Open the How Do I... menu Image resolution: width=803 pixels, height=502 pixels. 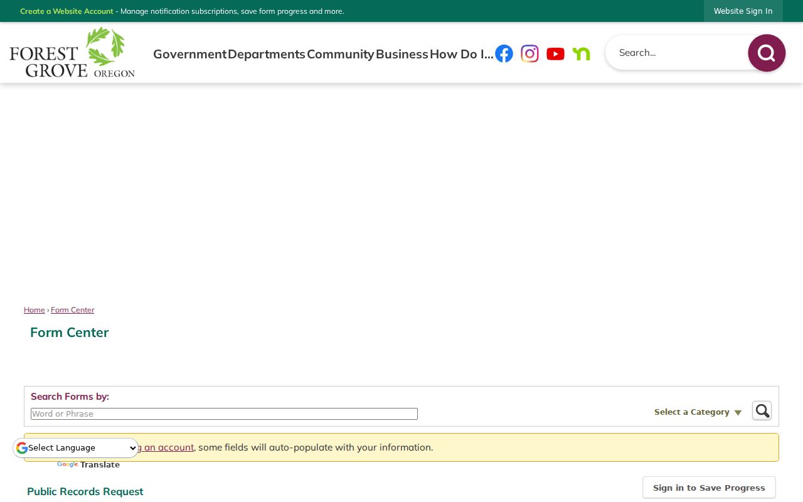click(x=462, y=54)
